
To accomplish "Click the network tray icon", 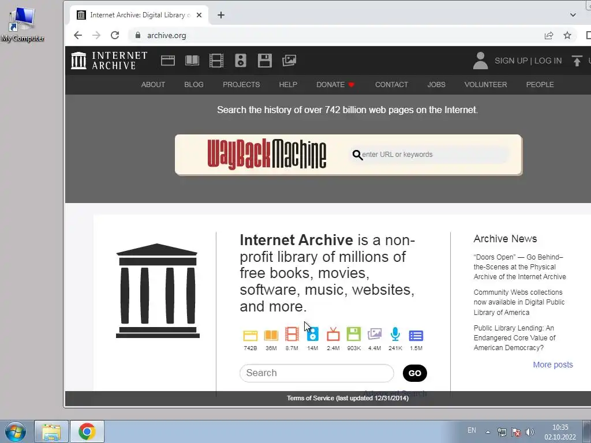I will point(502,432).
